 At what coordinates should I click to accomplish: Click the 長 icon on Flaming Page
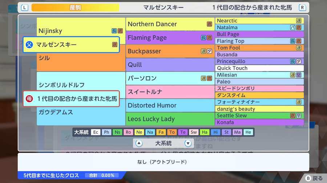click(203, 38)
